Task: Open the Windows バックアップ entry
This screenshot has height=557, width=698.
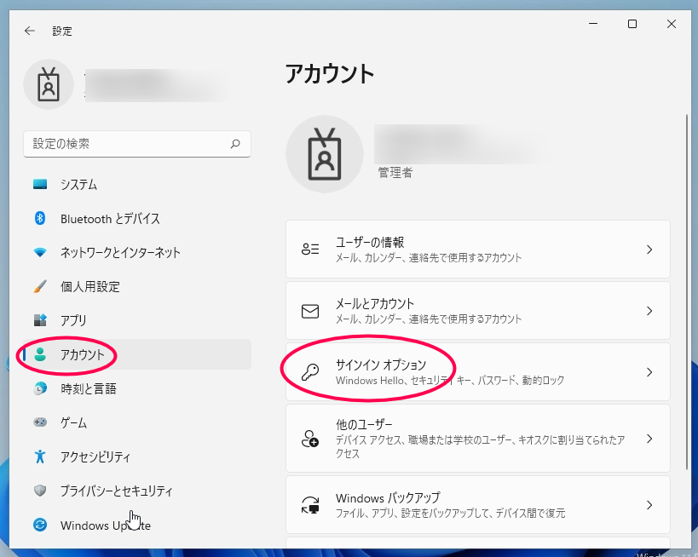Action: pyautogui.click(x=477, y=505)
